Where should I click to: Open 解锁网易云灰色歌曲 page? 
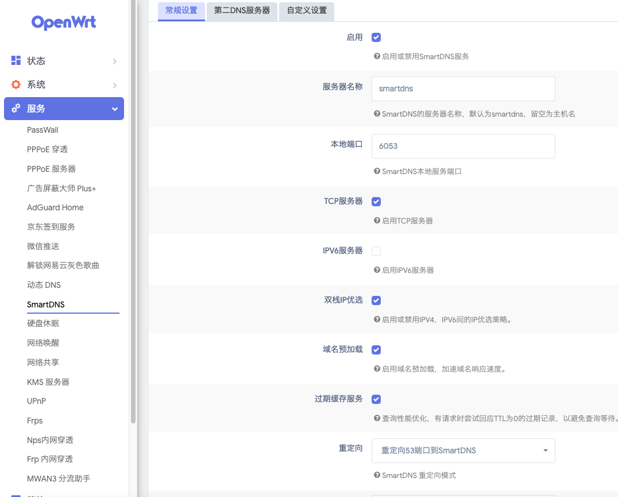(63, 265)
